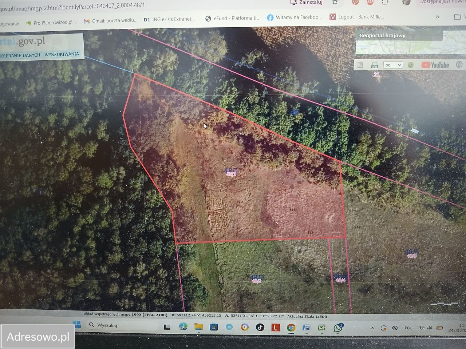Screen dimensions: 466x349
Task: Click parcel label 48/1 on map
Action: tap(231, 172)
